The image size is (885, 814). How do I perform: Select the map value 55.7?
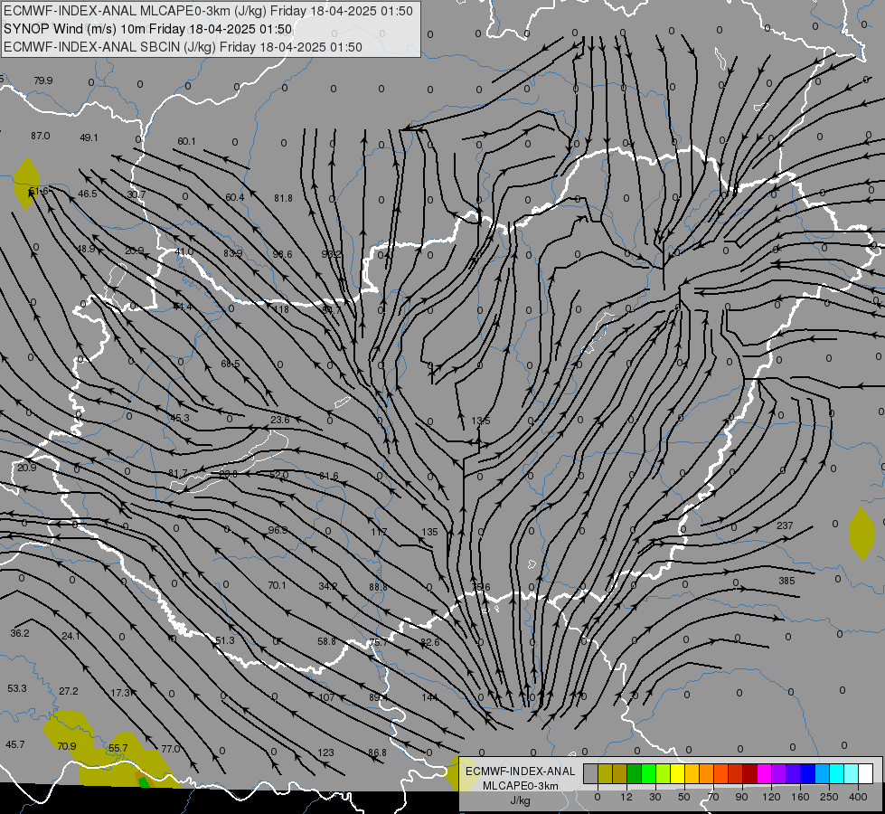click(x=118, y=749)
